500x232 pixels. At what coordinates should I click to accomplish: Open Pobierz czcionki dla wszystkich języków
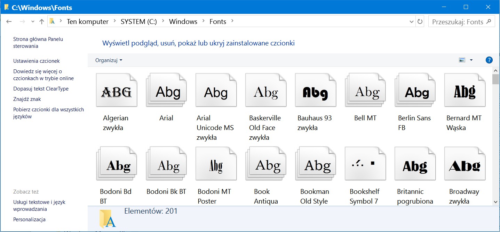coord(49,113)
